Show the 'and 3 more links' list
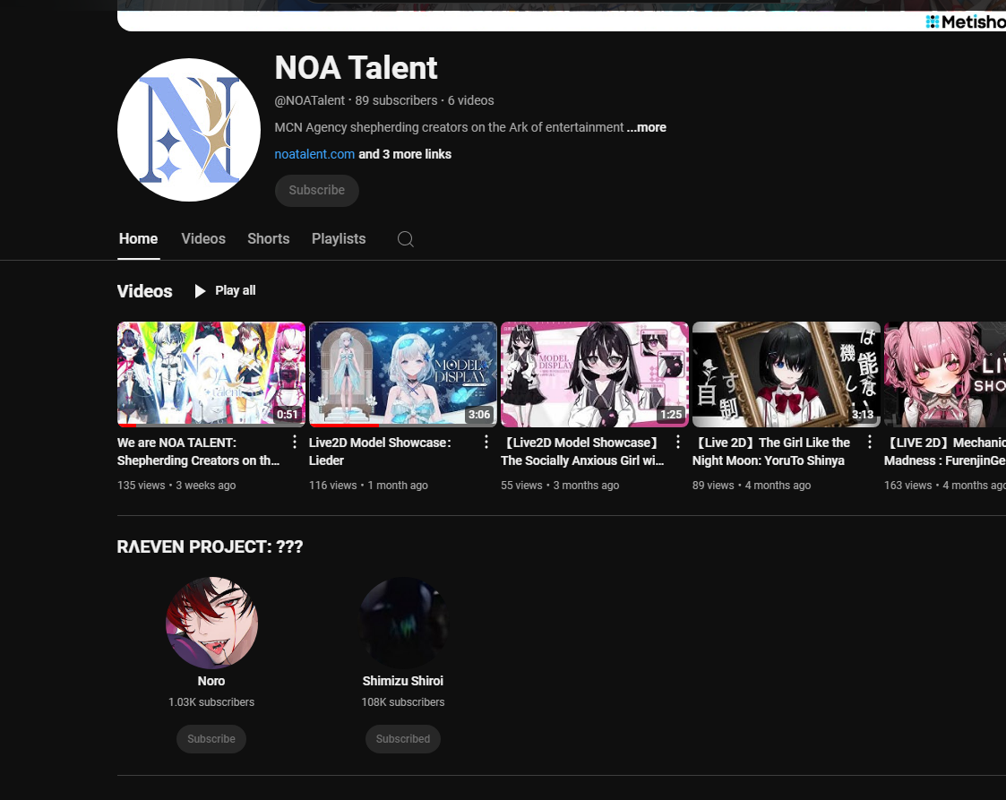1006x800 pixels. point(405,154)
